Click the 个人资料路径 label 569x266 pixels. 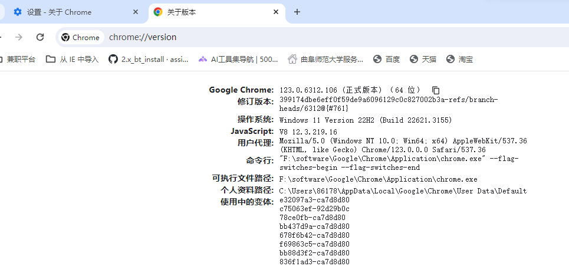coord(247,190)
